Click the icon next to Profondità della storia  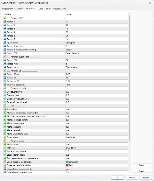point(5,85)
